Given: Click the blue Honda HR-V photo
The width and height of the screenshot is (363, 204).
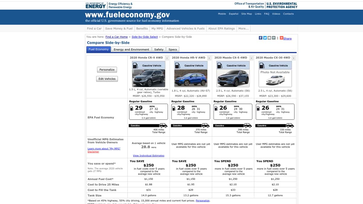Looking at the screenshot, I should 191,78.
